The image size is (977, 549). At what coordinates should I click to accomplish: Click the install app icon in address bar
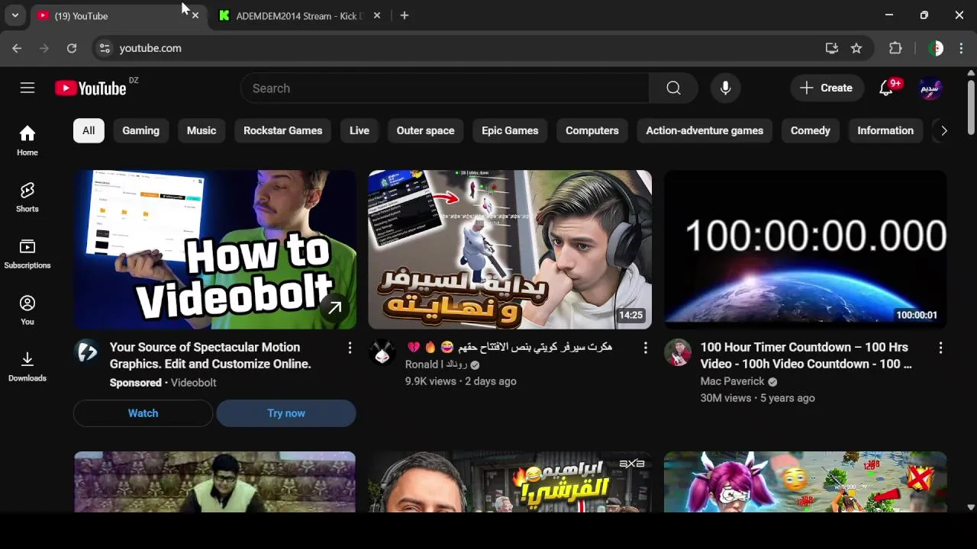pyautogui.click(x=832, y=48)
